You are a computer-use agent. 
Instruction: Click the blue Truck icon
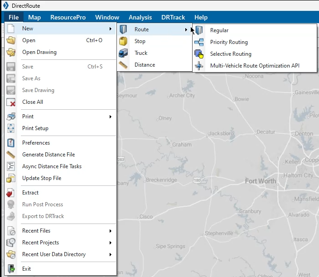coord(123,53)
